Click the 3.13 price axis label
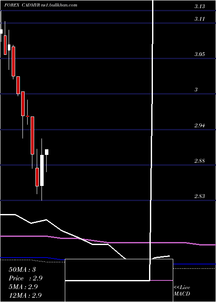 [200, 6]
